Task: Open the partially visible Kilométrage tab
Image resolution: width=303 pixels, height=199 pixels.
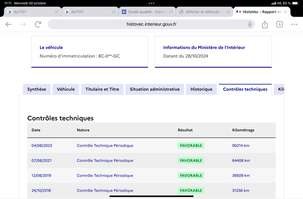Action: tap(279, 89)
